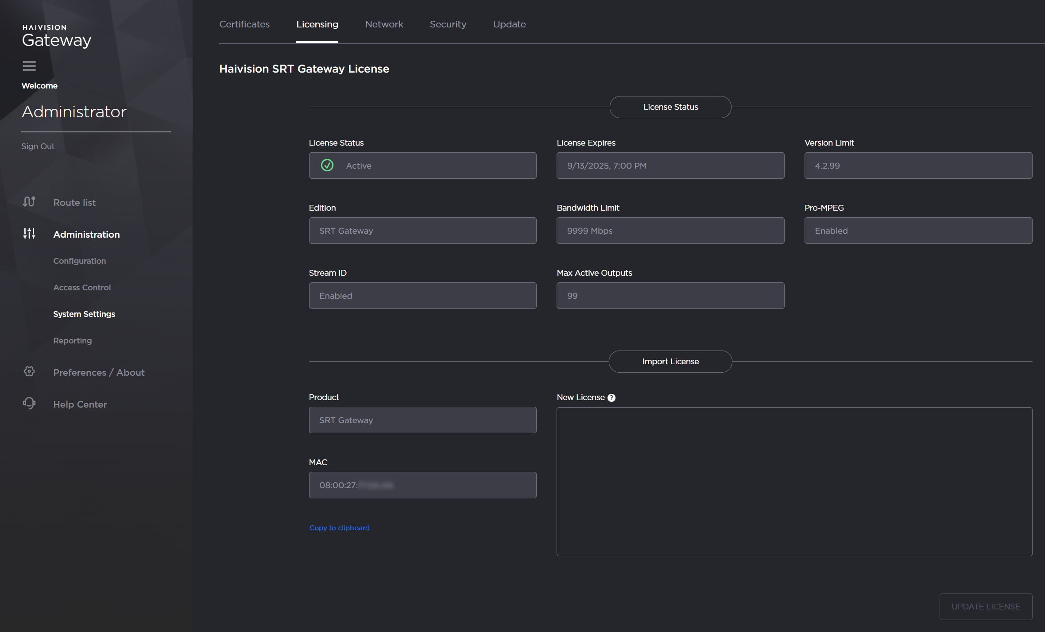
Task: Click the New License help question mark
Action: point(612,397)
